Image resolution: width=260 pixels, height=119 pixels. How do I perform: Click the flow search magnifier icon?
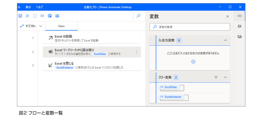point(138,16)
